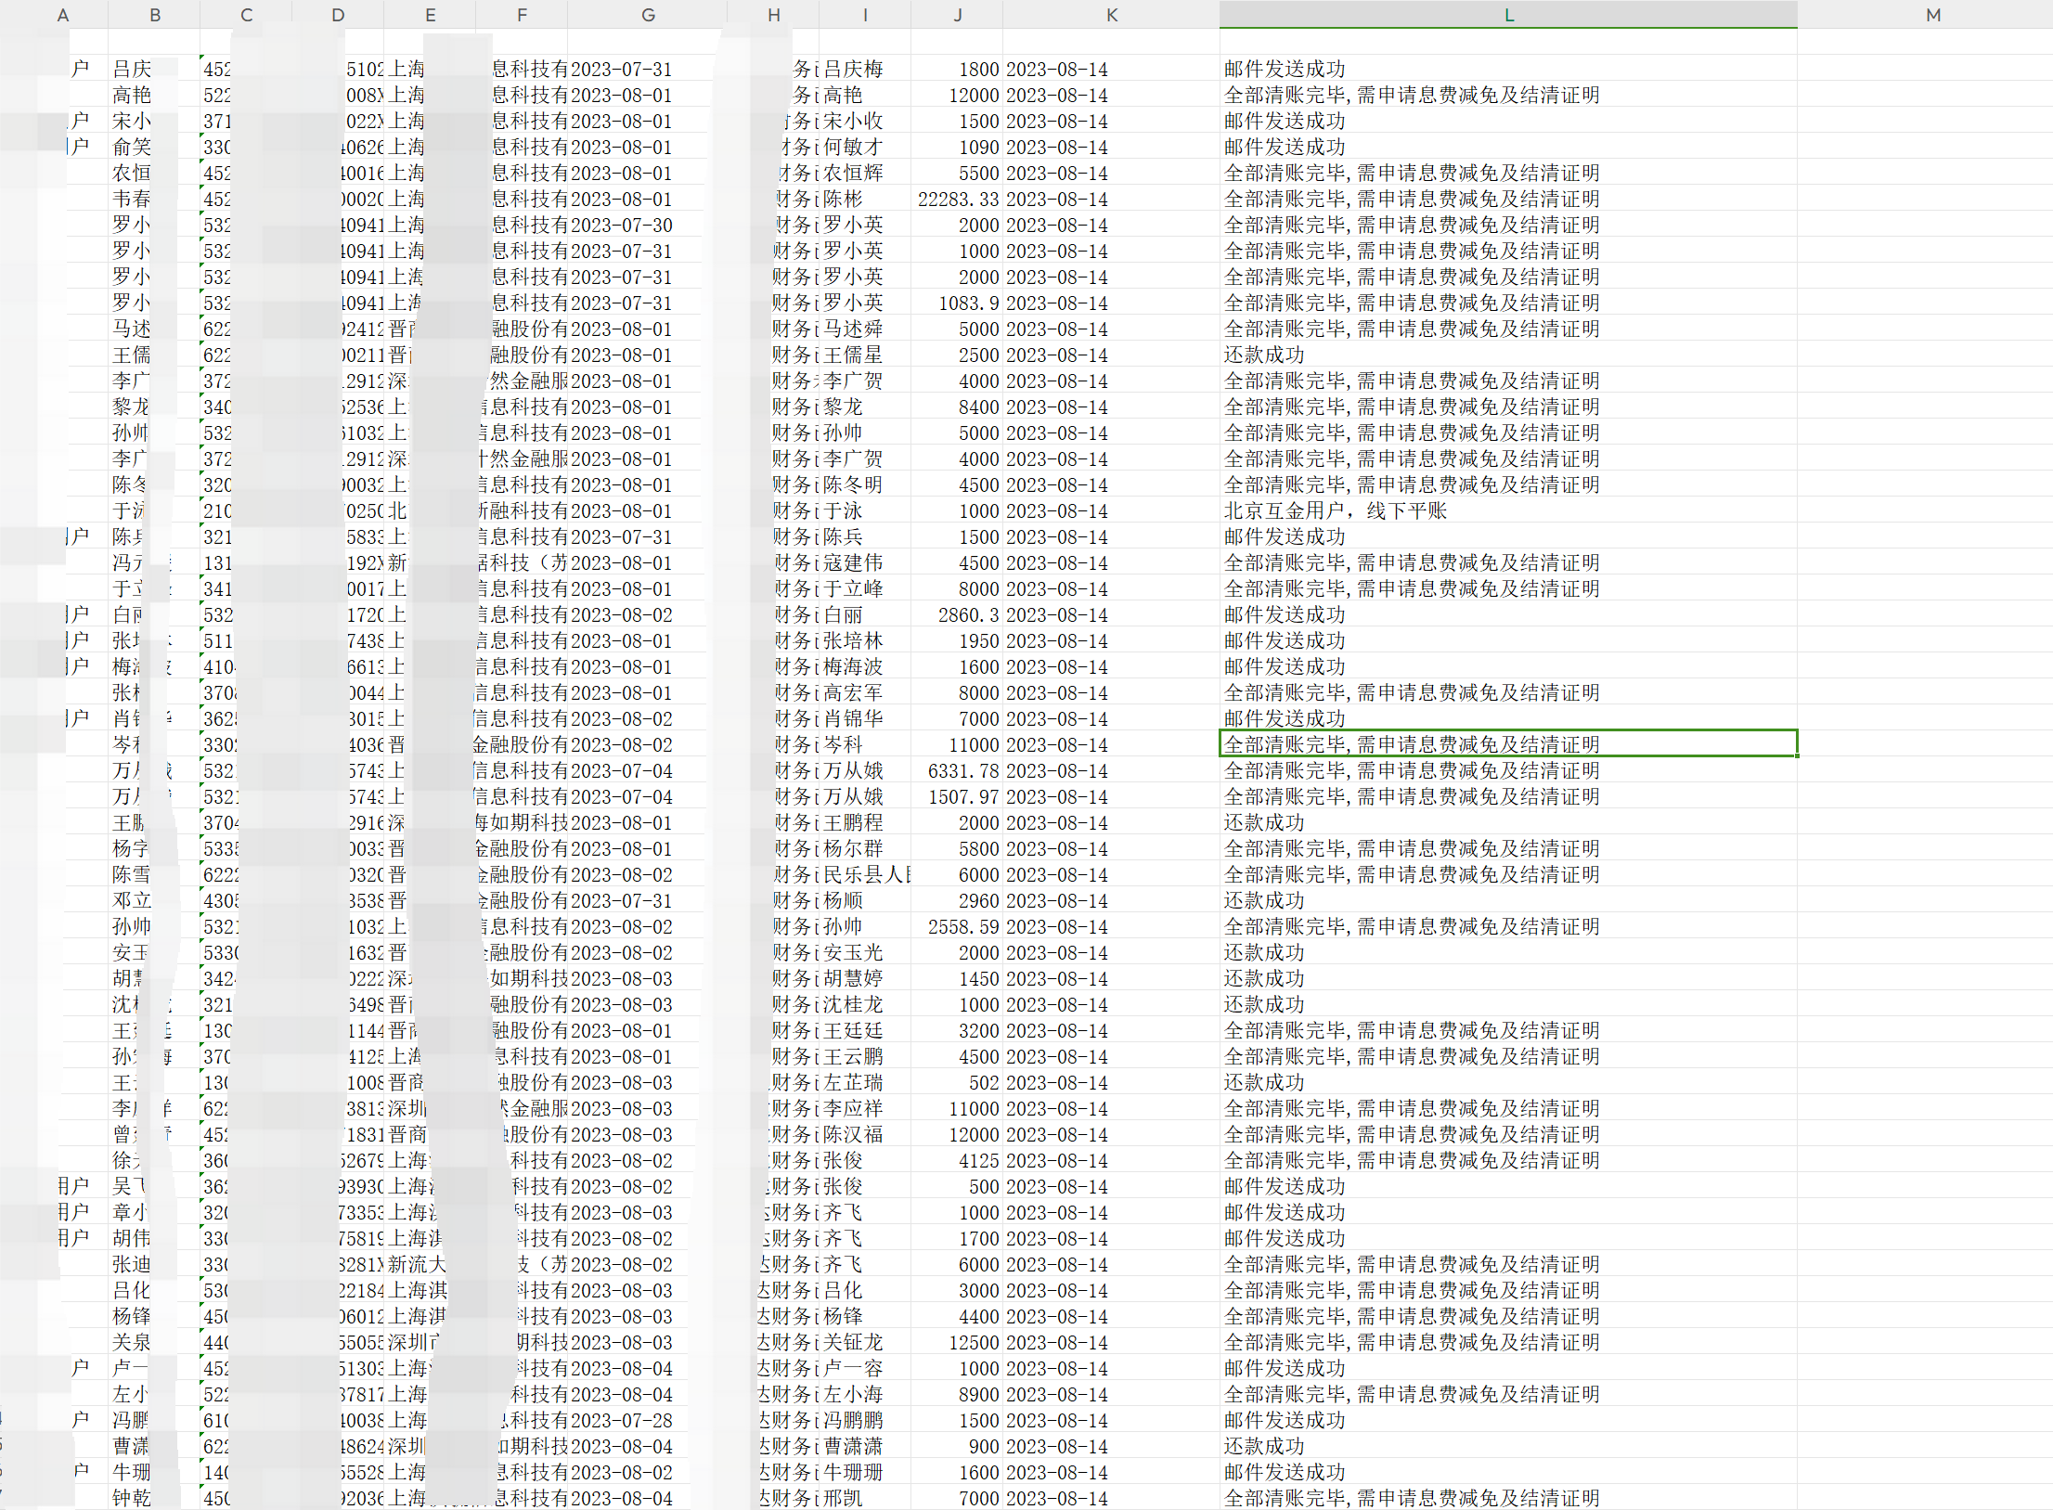Click the amount 8400 in 黎龙 row
Viewport: 2053px width, 1510px height.
pos(957,407)
